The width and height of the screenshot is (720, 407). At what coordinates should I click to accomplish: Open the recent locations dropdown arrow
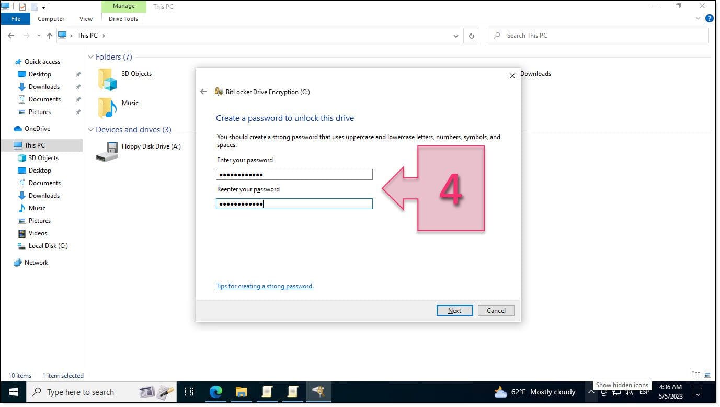click(x=39, y=36)
